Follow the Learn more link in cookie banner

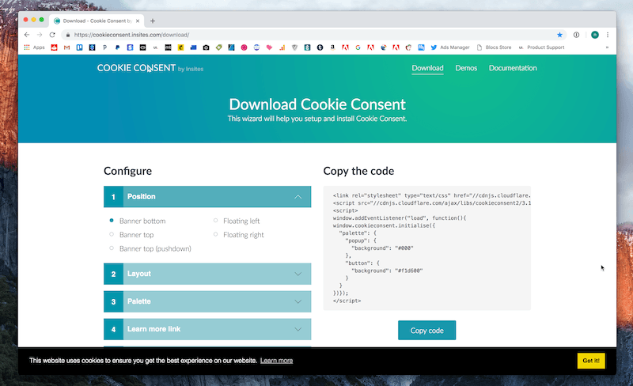pyautogui.click(x=276, y=361)
